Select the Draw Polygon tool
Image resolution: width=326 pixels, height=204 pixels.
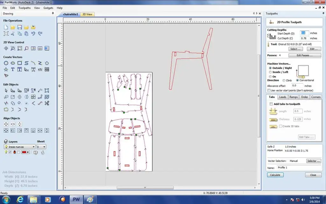(47, 63)
